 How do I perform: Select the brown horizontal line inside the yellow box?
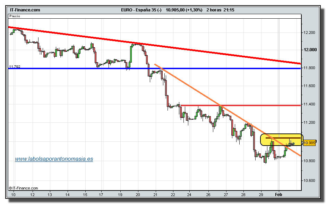[x=283, y=138]
